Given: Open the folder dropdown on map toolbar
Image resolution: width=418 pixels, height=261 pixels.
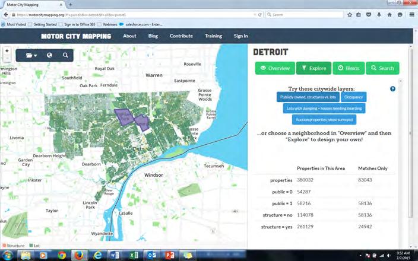Looking at the screenshot, I should 31,55.
